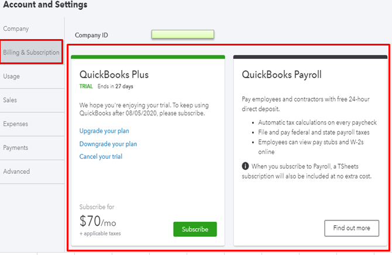The width and height of the screenshot is (392, 255).
Task: Open the Company settings tab
Action: (x=16, y=29)
